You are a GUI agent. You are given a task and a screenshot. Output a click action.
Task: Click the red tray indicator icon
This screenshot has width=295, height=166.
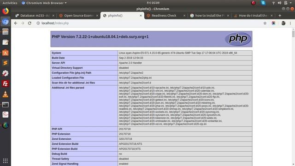click(x=254, y=3)
